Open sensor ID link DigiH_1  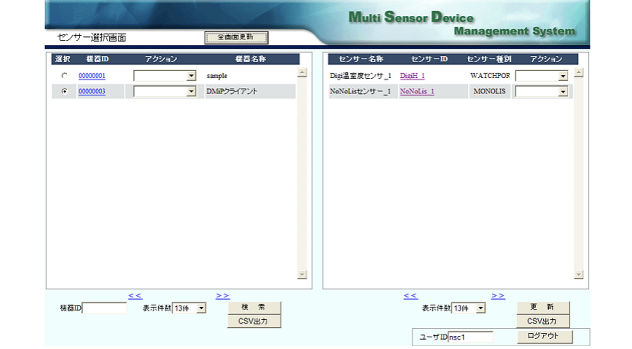(412, 76)
